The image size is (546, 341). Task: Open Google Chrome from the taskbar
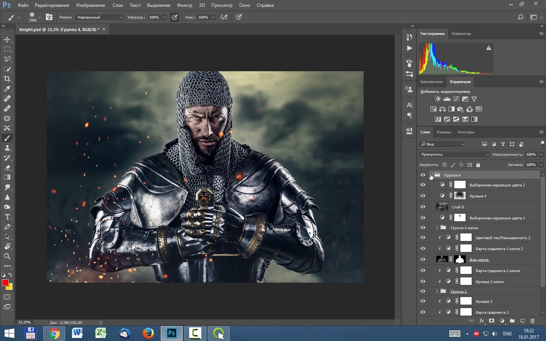pos(54,333)
